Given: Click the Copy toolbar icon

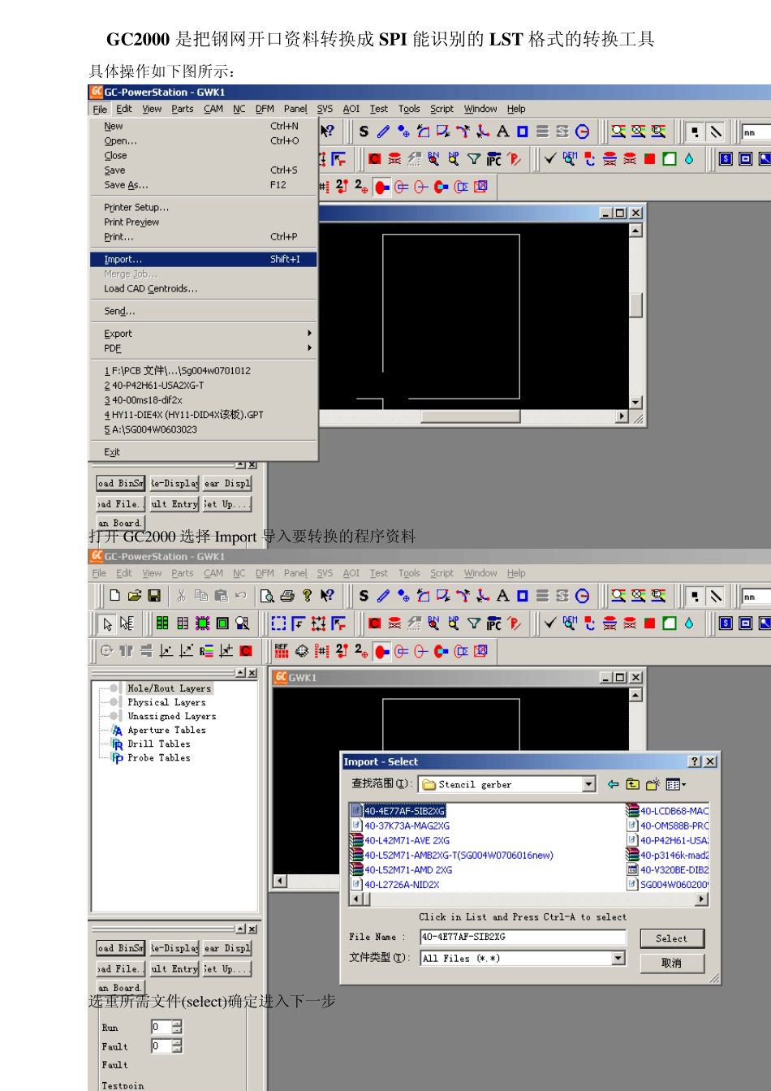Looking at the screenshot, I should (201, 595).
